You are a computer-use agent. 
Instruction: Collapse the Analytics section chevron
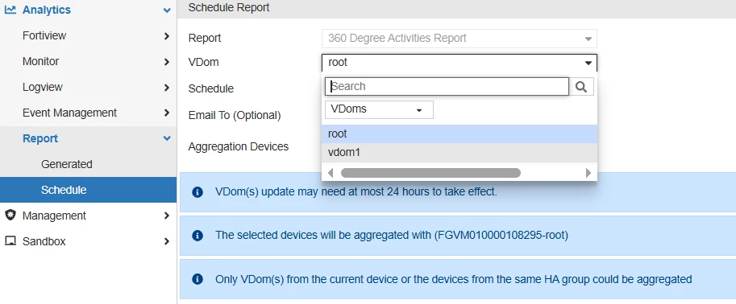point(167,10)
